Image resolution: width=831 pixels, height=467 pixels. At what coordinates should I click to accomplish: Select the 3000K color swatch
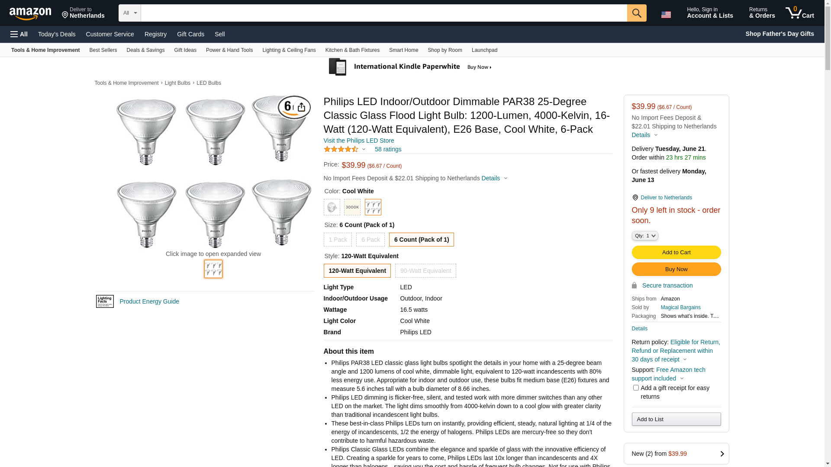pos(352,207)
